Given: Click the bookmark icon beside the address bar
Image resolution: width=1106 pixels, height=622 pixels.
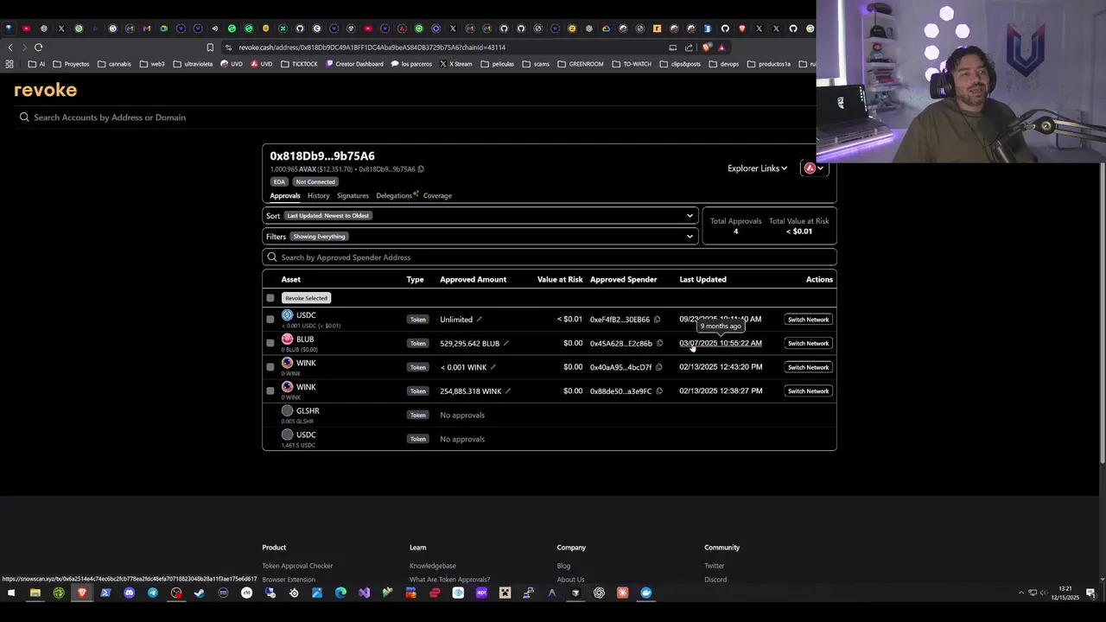Looking at the screenshot, I should pos(210,48).
